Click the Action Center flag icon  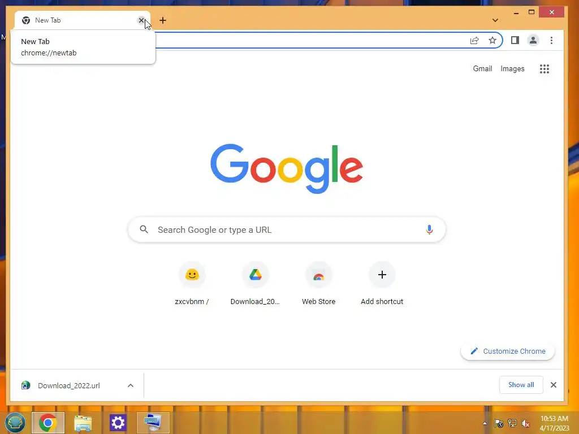[499, 423]
